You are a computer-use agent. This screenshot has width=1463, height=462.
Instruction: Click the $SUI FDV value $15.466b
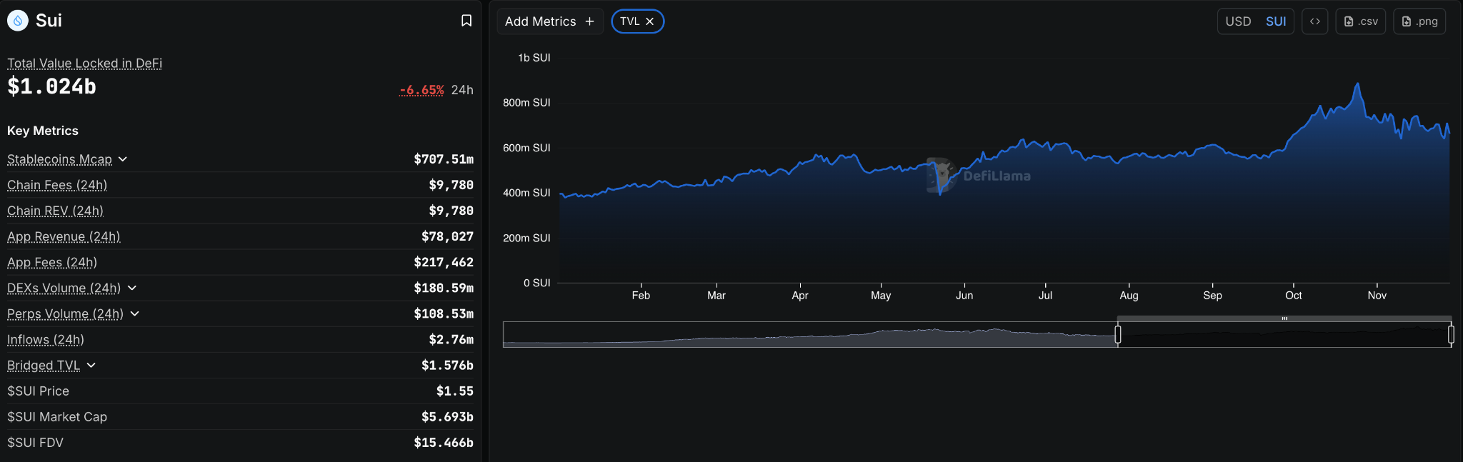[x=444, y=442]
